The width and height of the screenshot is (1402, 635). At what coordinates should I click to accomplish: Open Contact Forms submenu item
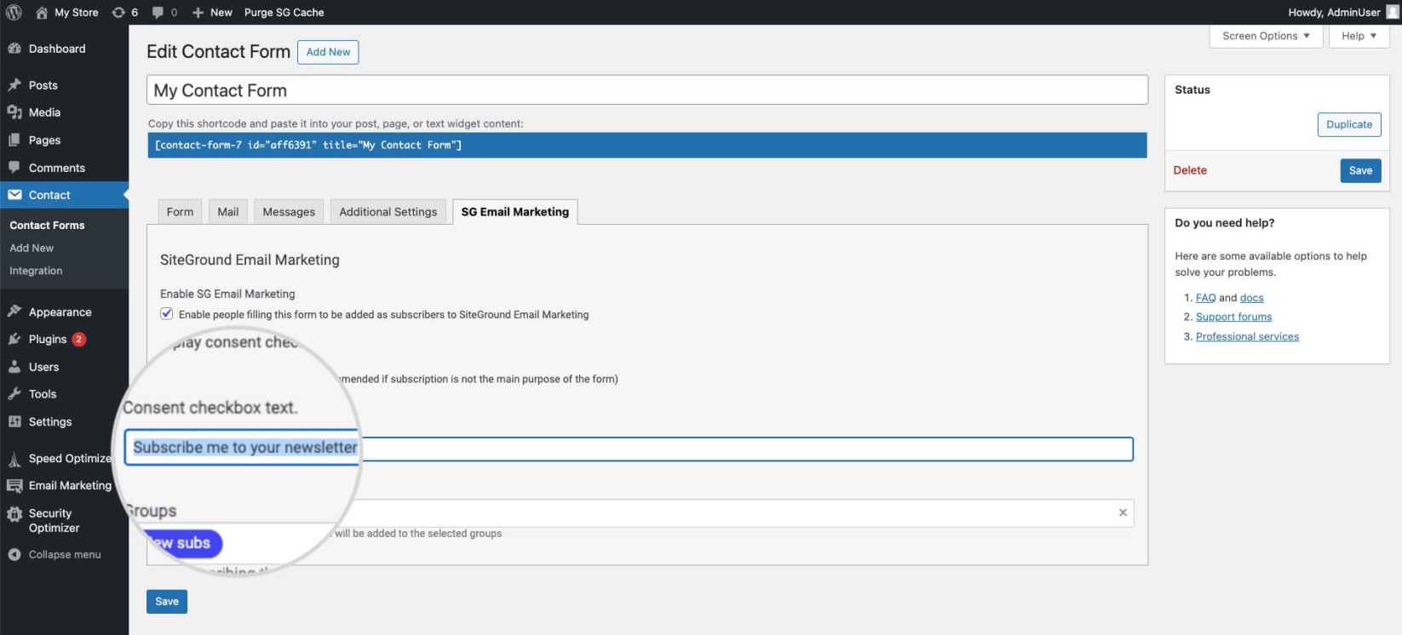47,226
